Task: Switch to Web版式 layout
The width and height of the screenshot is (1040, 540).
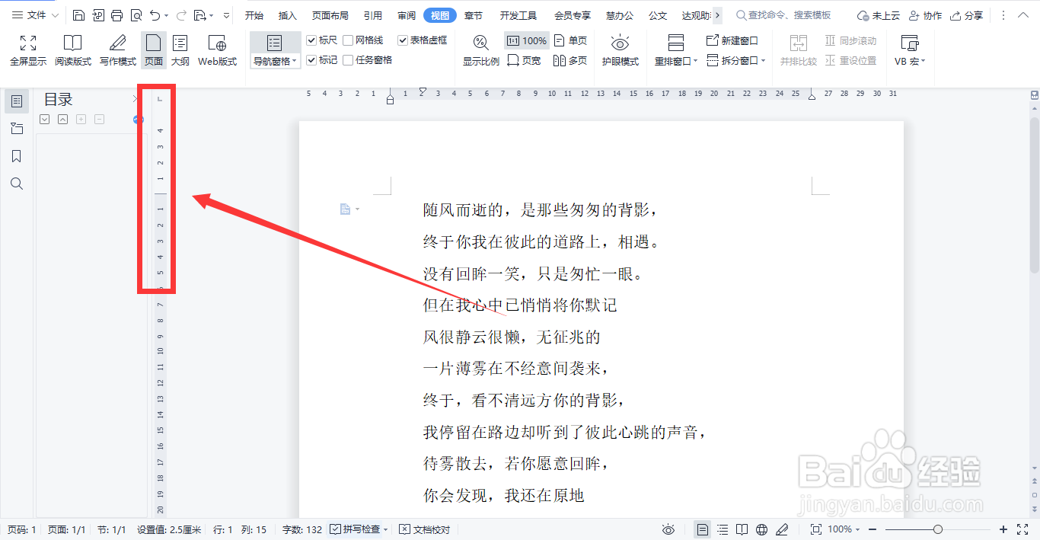Action: 217,50
